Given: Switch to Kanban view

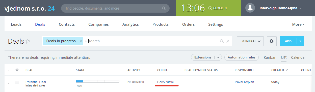Looking at the screenshot, I should [270, 57].
